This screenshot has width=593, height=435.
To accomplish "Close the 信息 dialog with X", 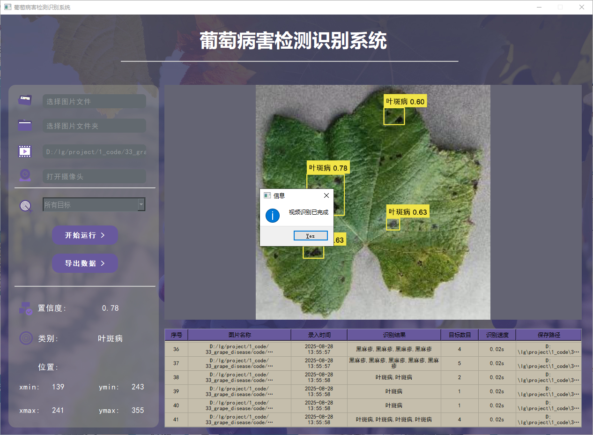I will 326,195.
